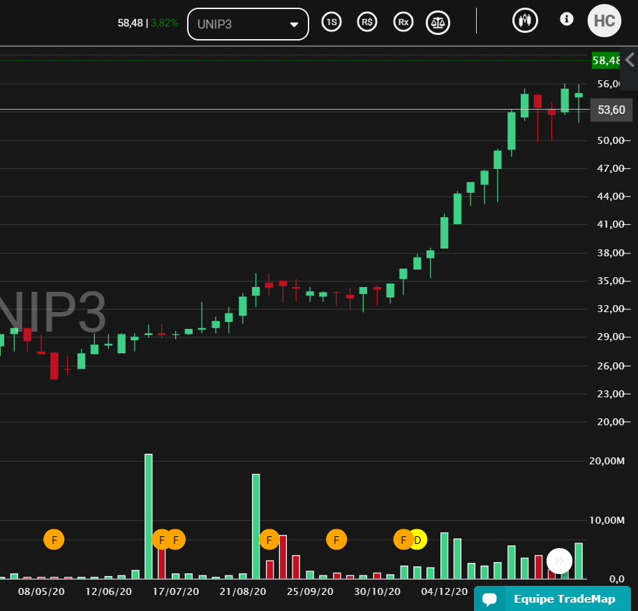638x611 pixels.
Task: Open the balance scale comparison icon
Action: (x=438, y=23)
